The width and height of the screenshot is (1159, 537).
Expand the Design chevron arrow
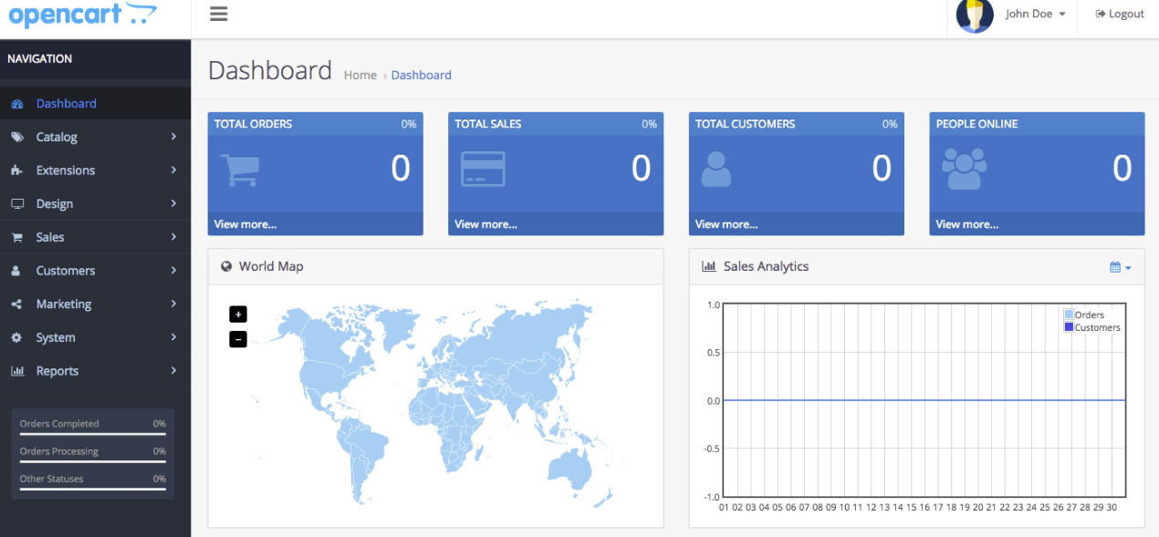[x=173, y=203]
